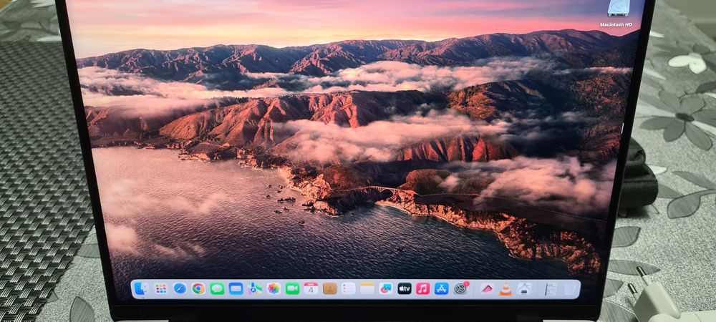Launch Google Chrome from the Dock

(x=198, y=288)
